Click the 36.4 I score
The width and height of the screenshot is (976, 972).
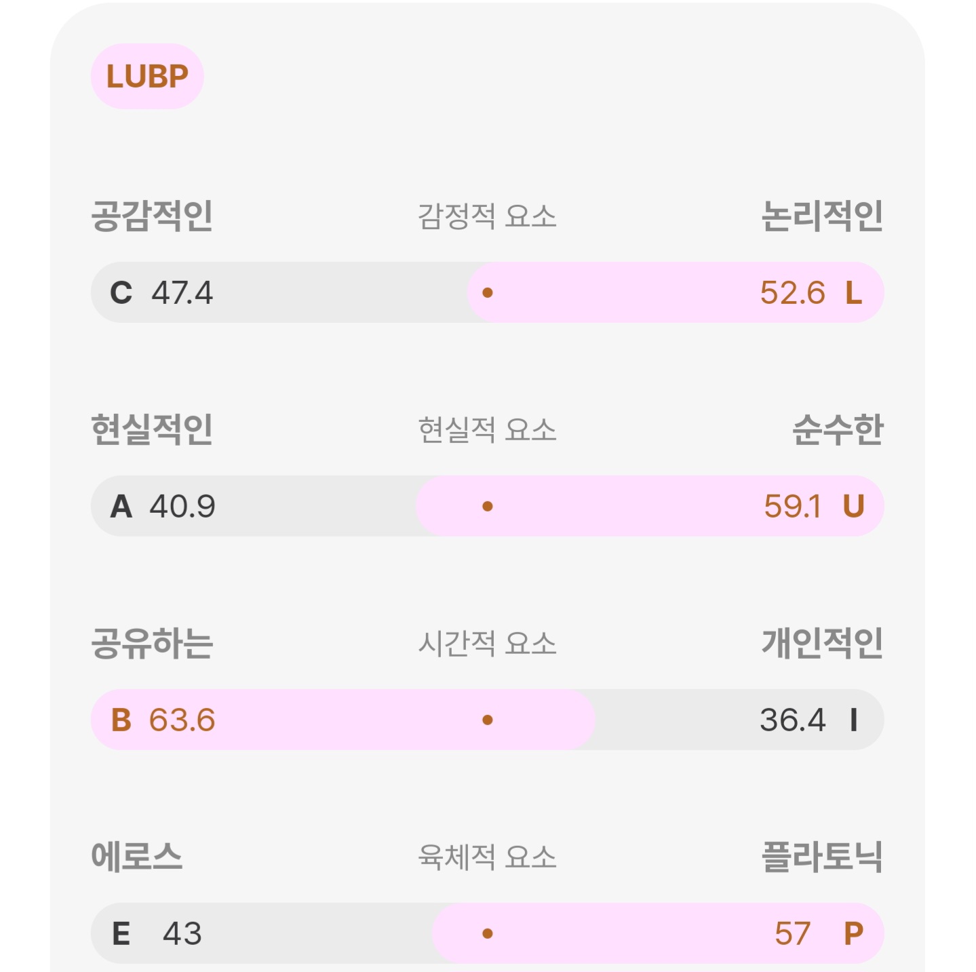pos(809,720)
